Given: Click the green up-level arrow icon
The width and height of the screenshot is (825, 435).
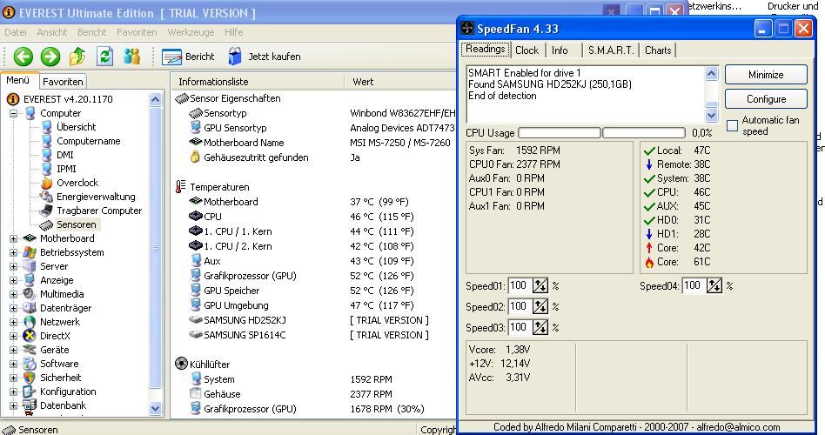Looking at the screenshot, I should pos(77,57).
